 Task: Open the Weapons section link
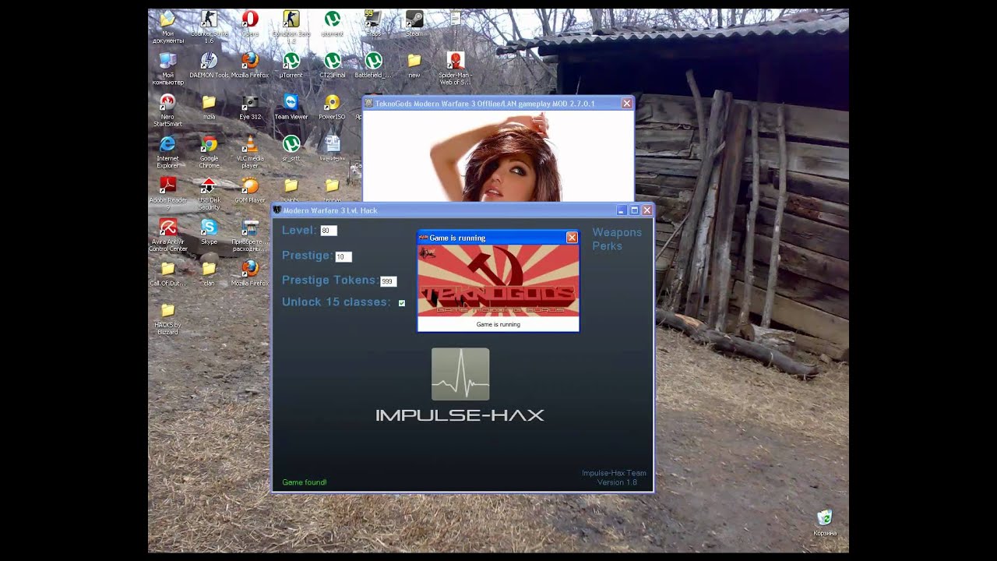pos(617,232)
